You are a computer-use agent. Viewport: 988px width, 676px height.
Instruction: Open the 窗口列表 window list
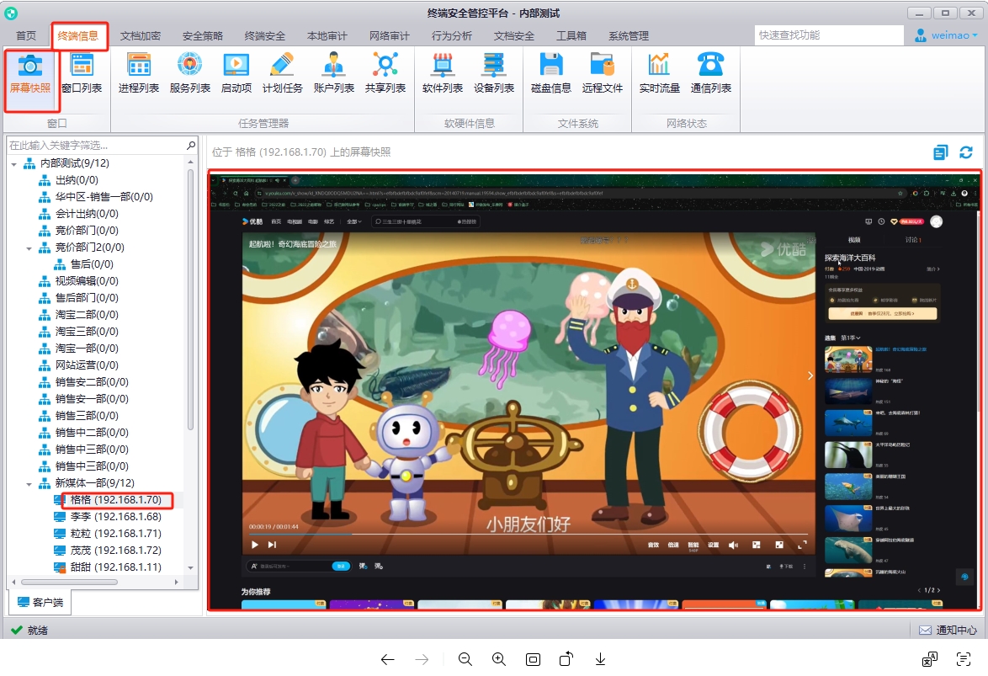(x=82, y=74)
